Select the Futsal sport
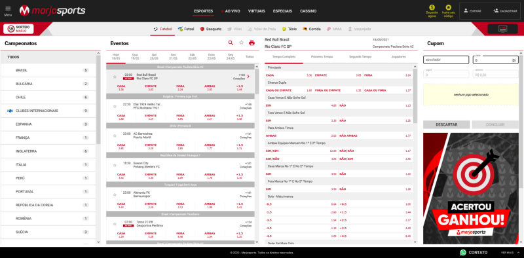524x258 pixels. click(x=186, y=29)
